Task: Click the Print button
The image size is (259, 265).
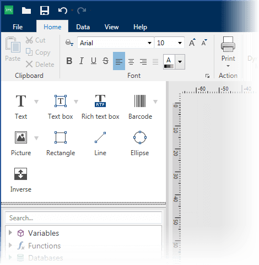Action: pos(228,52)
